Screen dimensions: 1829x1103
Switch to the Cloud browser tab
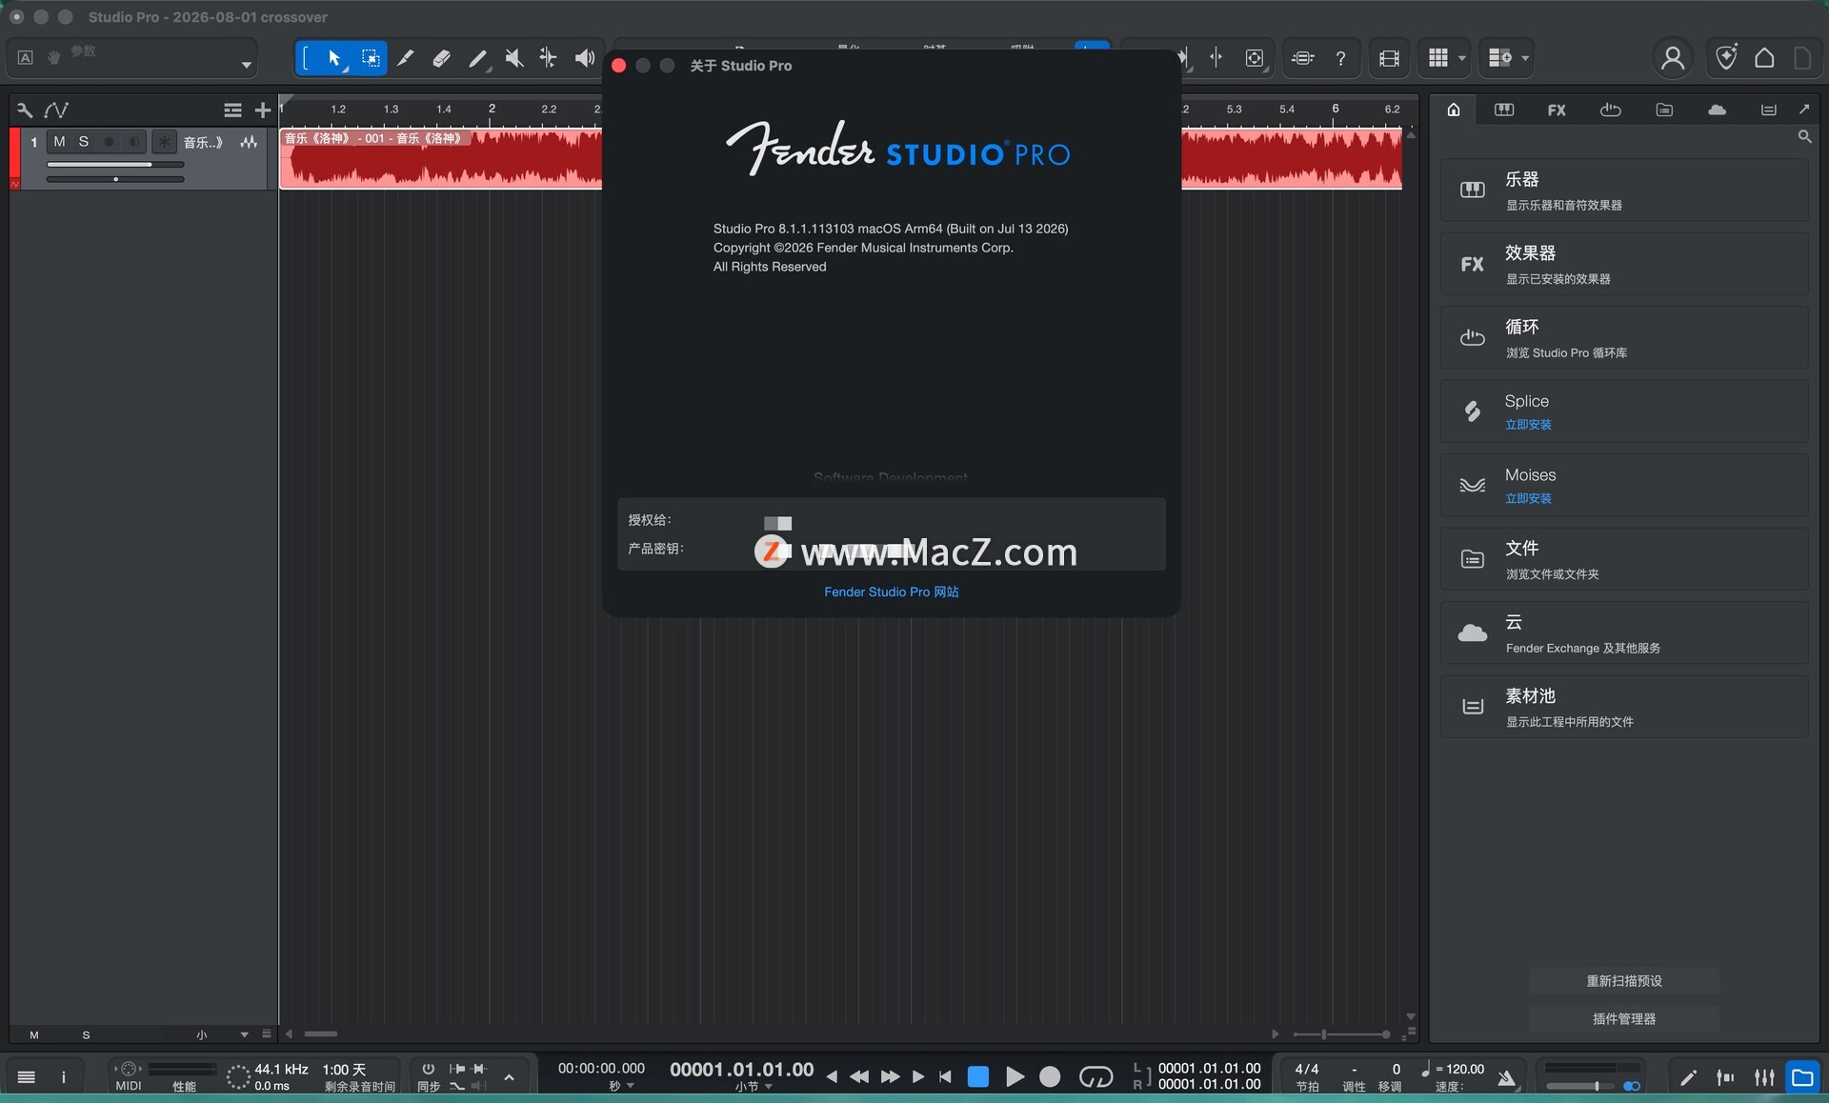(1717, 110)
